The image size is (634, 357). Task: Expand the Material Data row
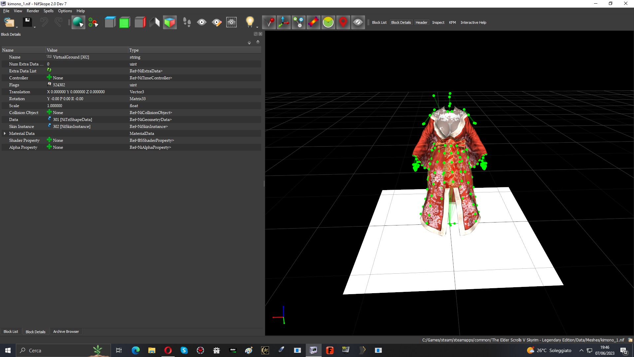(x=5, y=134)
